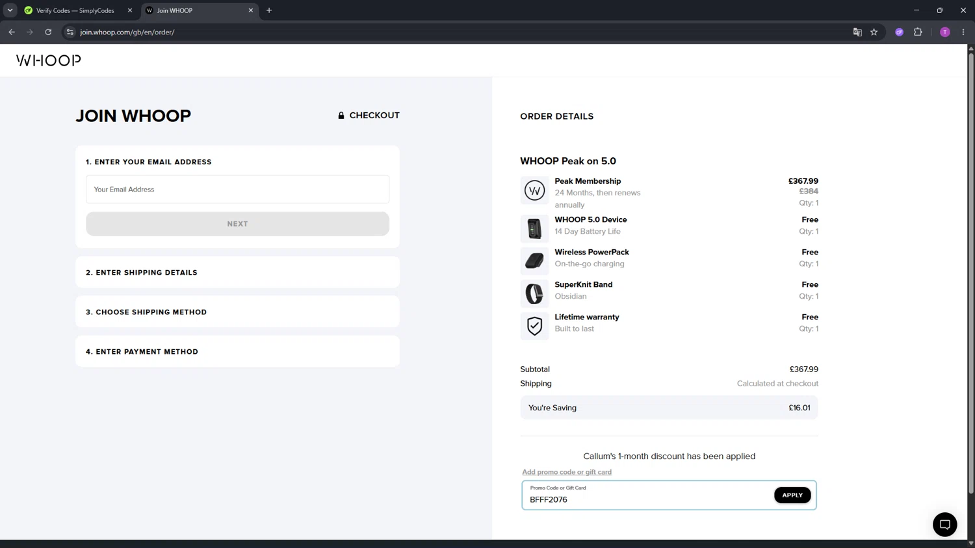This screenshot has height=548, width=975.
Task: Click the struck-through £384 price
Action: 809,191
